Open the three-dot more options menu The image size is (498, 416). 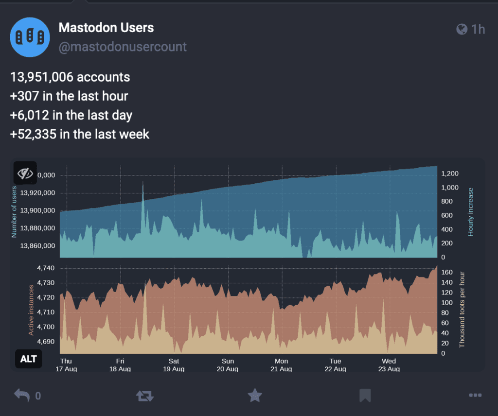tap(475, 396)
